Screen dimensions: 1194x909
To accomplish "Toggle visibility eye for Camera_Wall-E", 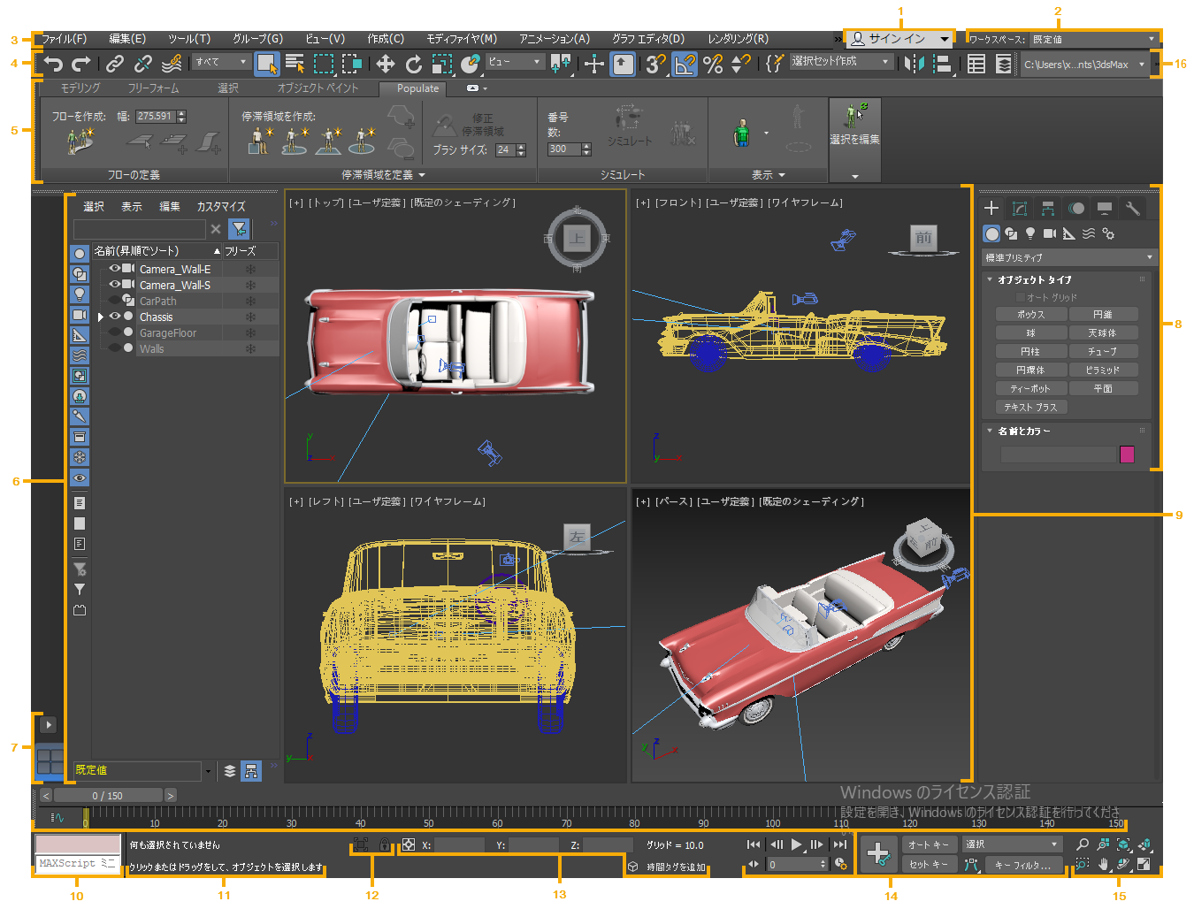I will point(114,269).
